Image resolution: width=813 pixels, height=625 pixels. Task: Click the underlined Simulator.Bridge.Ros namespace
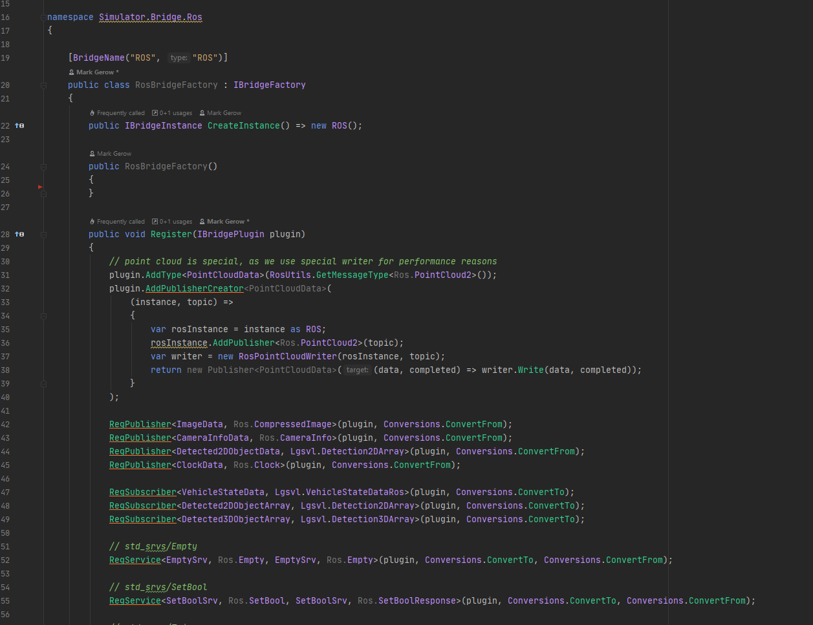pyautogui.click(x=150, y=17)
